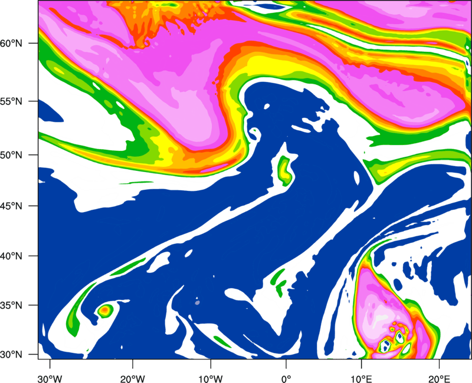Click the 20°W longitude label

(133, 379)
